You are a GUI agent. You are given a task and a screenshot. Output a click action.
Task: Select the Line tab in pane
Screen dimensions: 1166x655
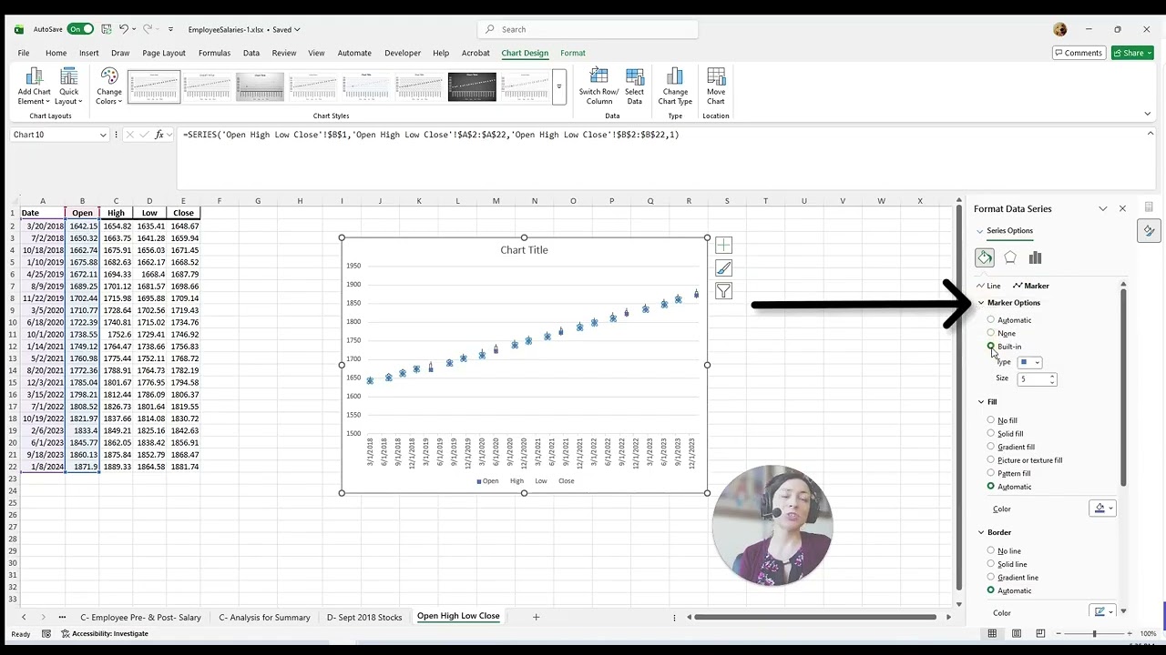click(988, 286)
